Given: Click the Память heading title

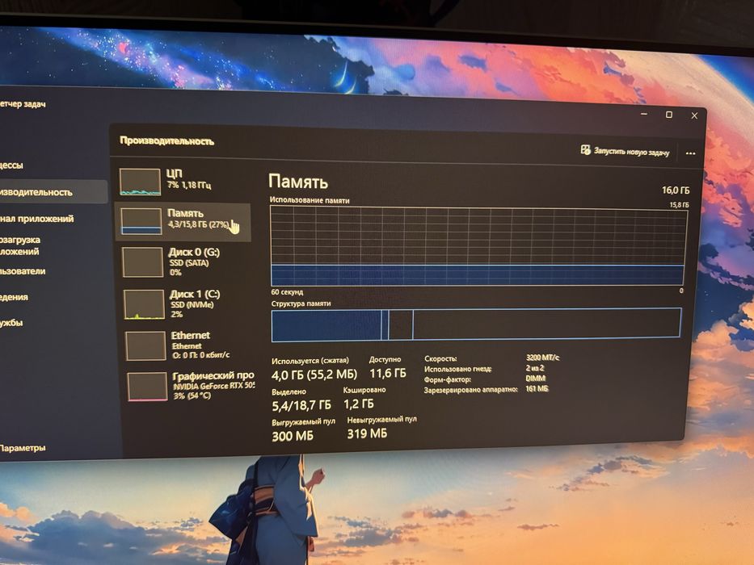Looking at the screenshot, I should (x=298, y=182).
